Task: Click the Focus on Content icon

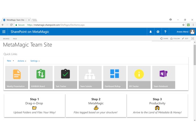Action: pos(193,39)
